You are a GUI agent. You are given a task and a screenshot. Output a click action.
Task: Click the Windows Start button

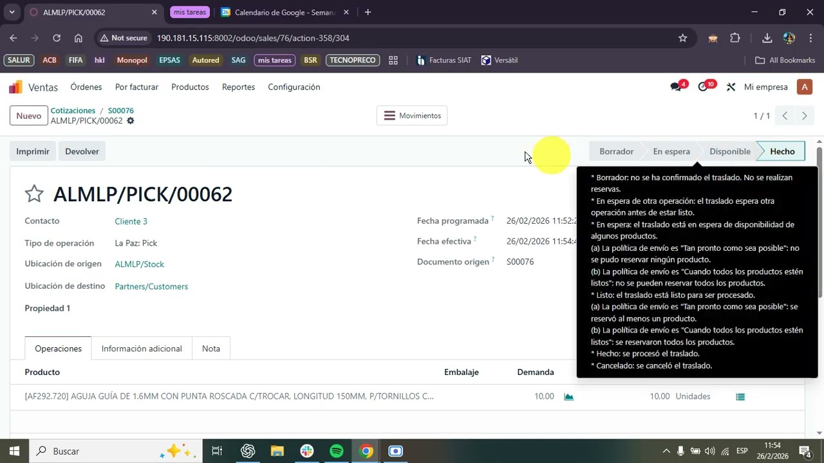(x=14, y=451)
